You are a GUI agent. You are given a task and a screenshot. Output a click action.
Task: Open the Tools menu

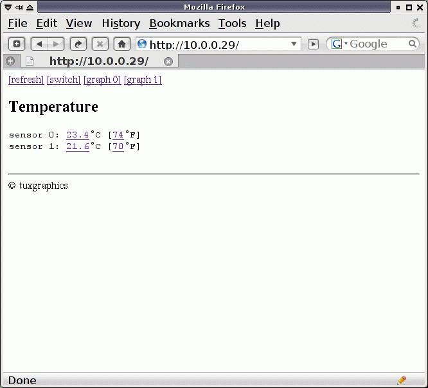232,24
